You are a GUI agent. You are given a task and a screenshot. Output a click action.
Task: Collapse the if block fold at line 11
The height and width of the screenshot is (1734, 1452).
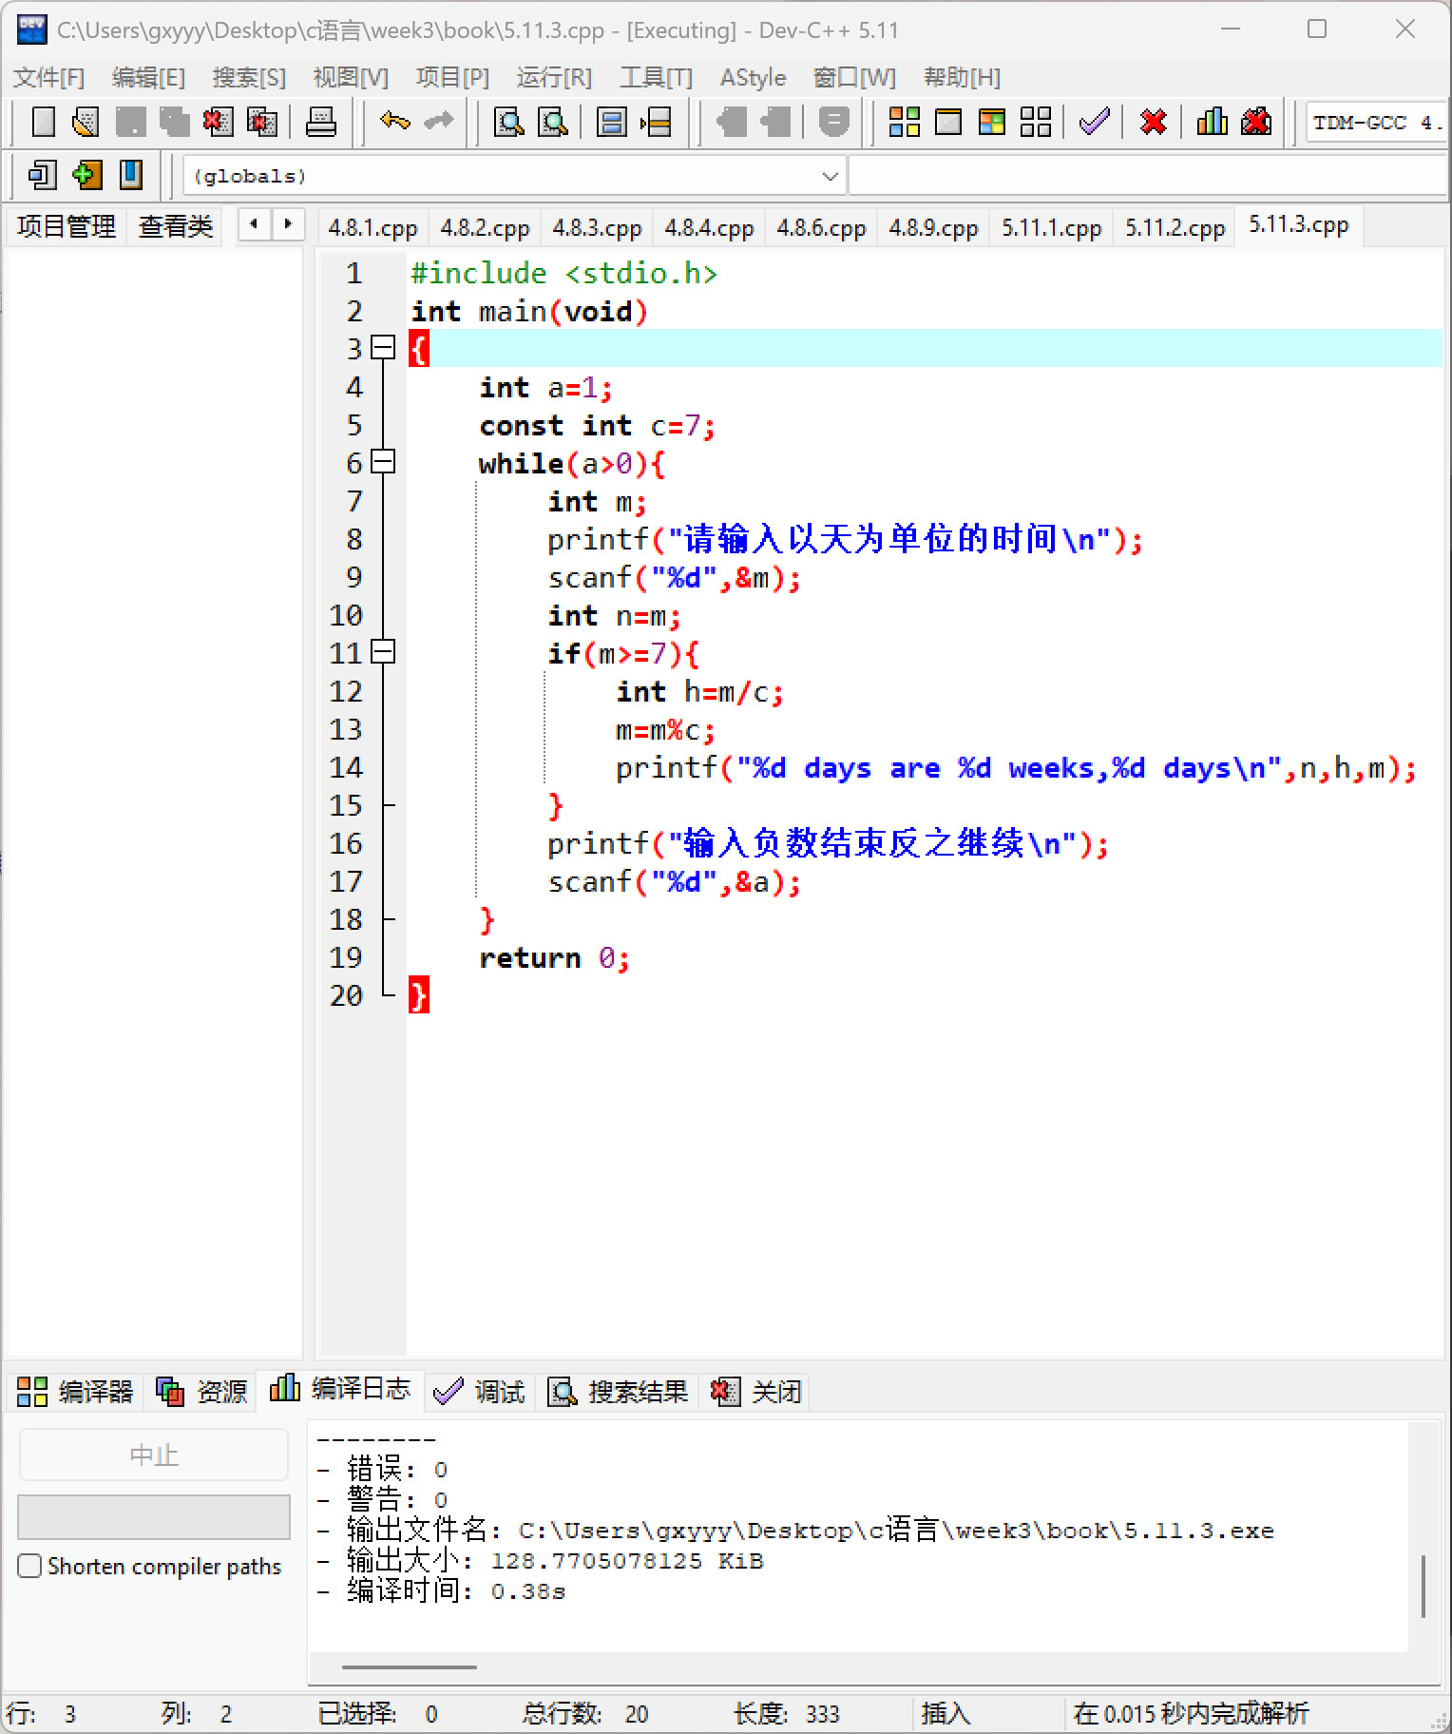click(x=383, y=652)
